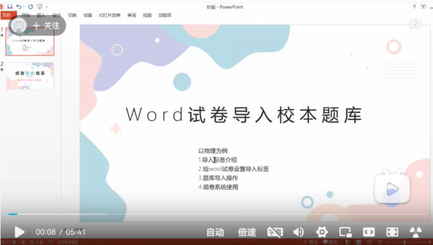Viewport: 433px width, 245px height.
Task: Toggle subtitles with the 字幕 icon
Action: (x=275, y=233)
